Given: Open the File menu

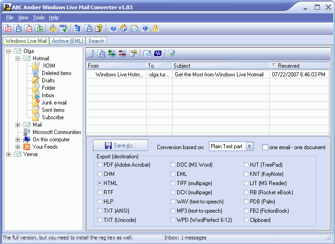Looking at the screenshot, I should pos(10,17).
